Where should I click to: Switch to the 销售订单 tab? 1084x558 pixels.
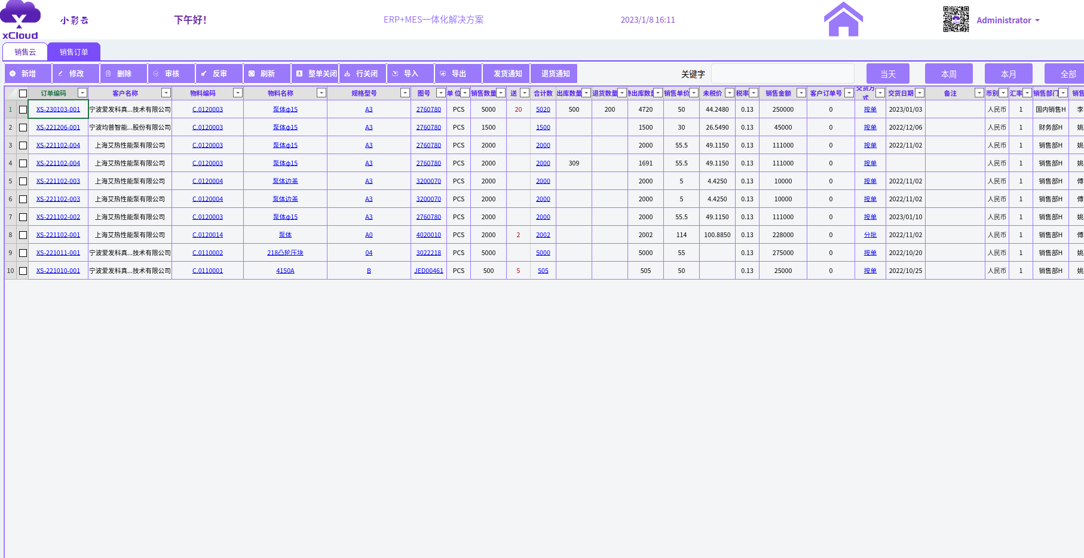[x=74, y=52]
